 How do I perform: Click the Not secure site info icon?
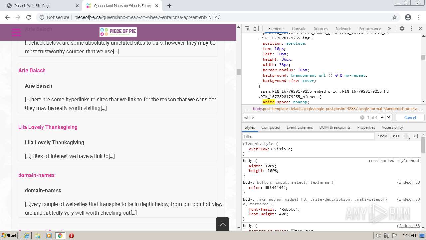(42, 17)
